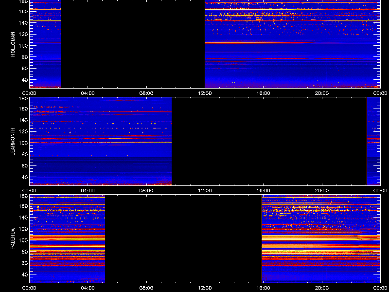The width and height of the screenshot is (389, 292).
Task: Select the 180 frequency tick on Learmonth axis
Action: [24, 99]
